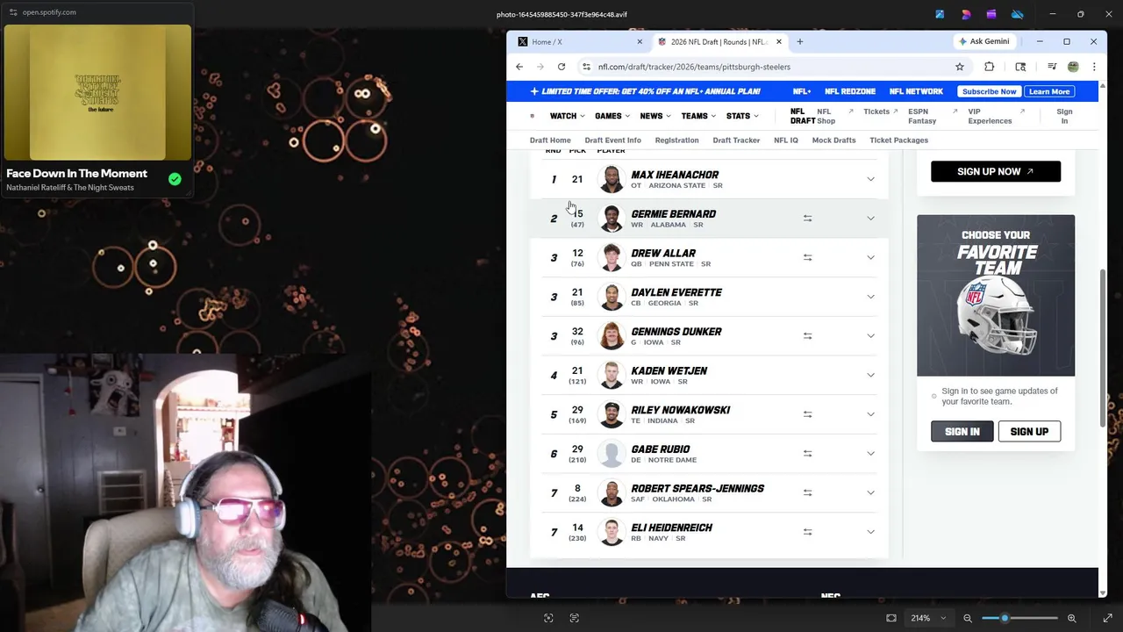Viewport: 1123px width, 632px height.
Task: View site information icon in address bar
Action: (x=586, y=67)
